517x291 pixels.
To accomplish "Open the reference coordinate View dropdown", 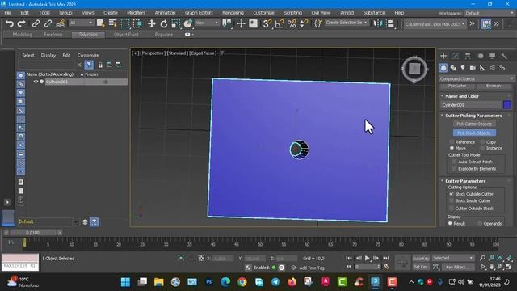I will coord(207,23).
